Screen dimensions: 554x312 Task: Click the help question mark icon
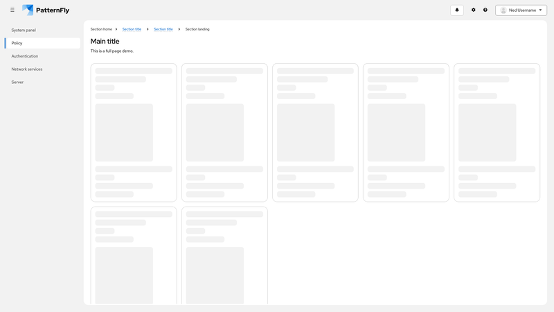click(x=485, y=10)
